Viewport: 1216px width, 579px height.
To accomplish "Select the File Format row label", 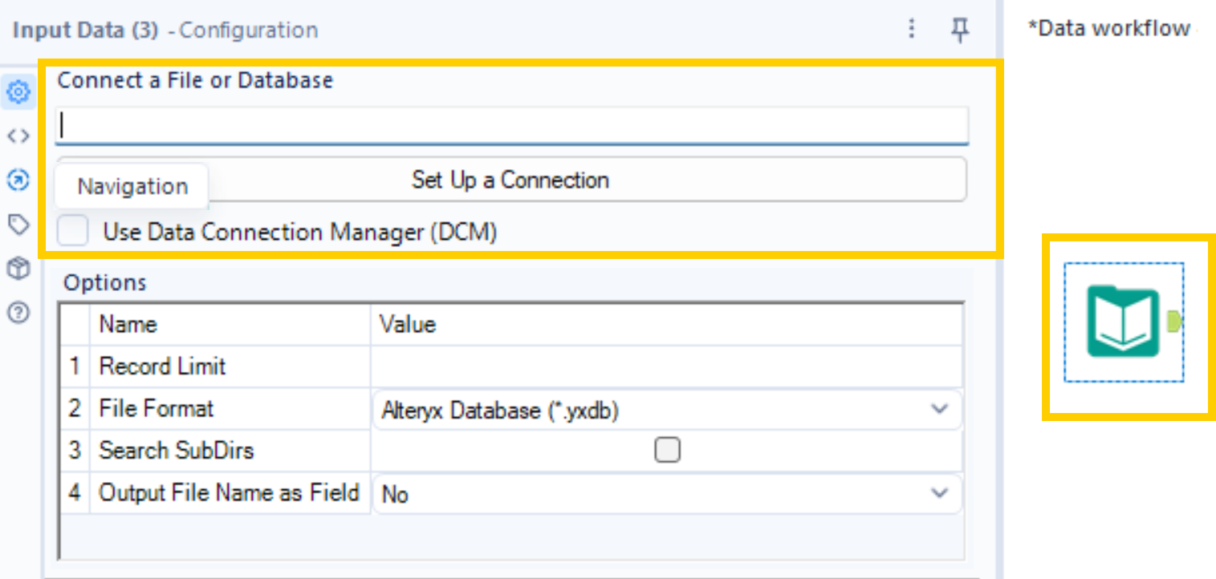I will (x=157, y=409).
